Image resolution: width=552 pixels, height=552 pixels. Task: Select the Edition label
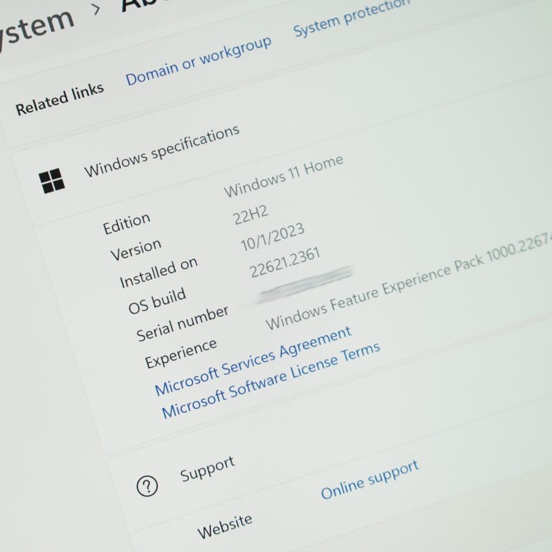point(127,223)
